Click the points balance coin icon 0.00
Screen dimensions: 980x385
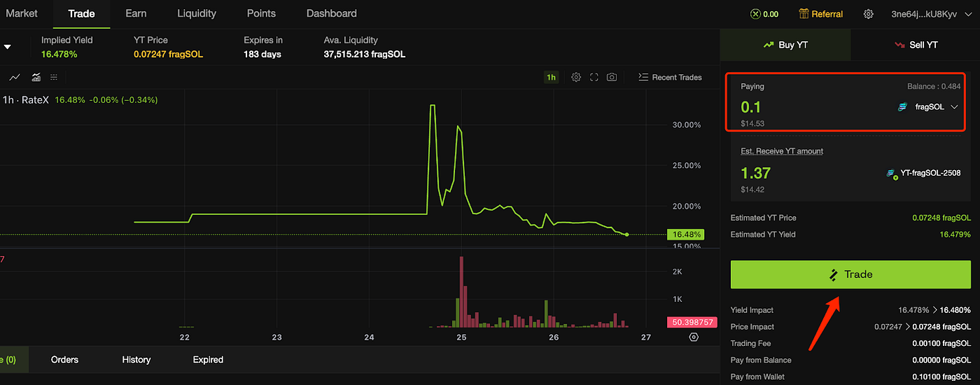click(755, 14)
